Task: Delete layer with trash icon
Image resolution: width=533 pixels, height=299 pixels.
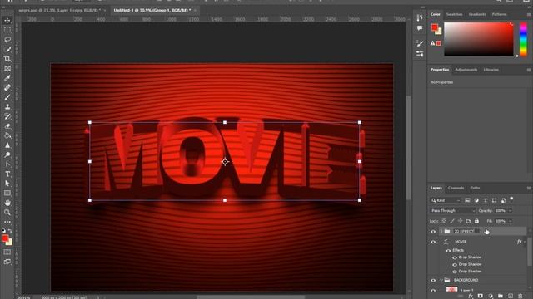Action: pos(520,296)
